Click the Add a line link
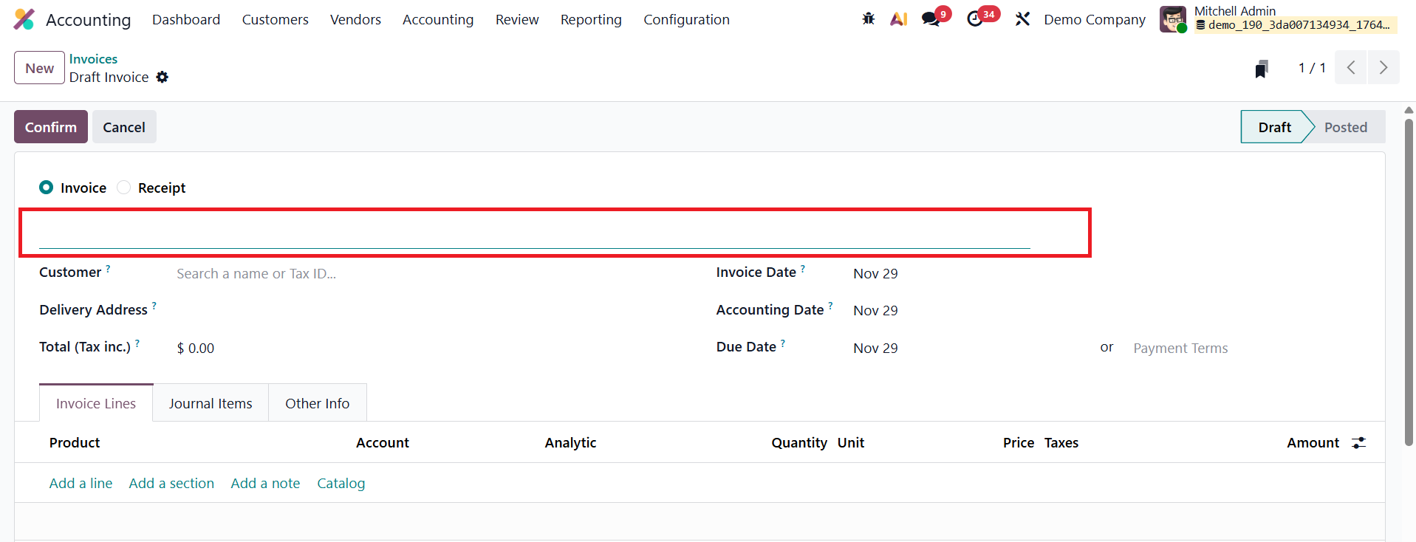1416x542 pixels. pyautogui.click(x=81, y=484)
